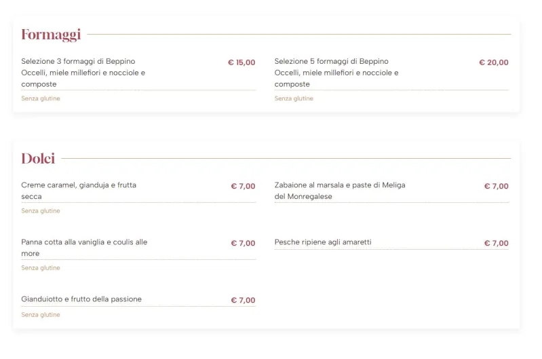
Task: Select Pesche ripiene agli amaretti item
Action: pos(323,242)
